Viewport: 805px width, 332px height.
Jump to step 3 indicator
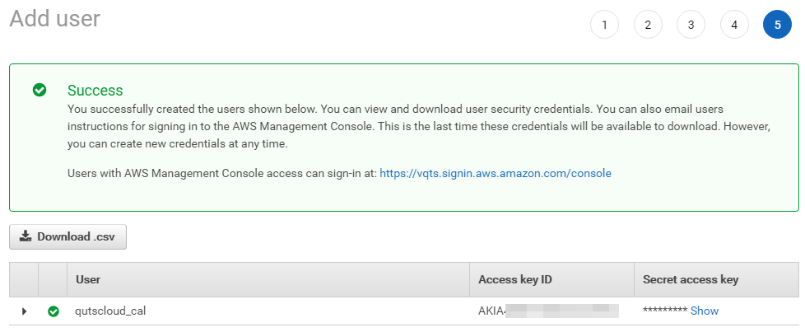coord(691,25)
